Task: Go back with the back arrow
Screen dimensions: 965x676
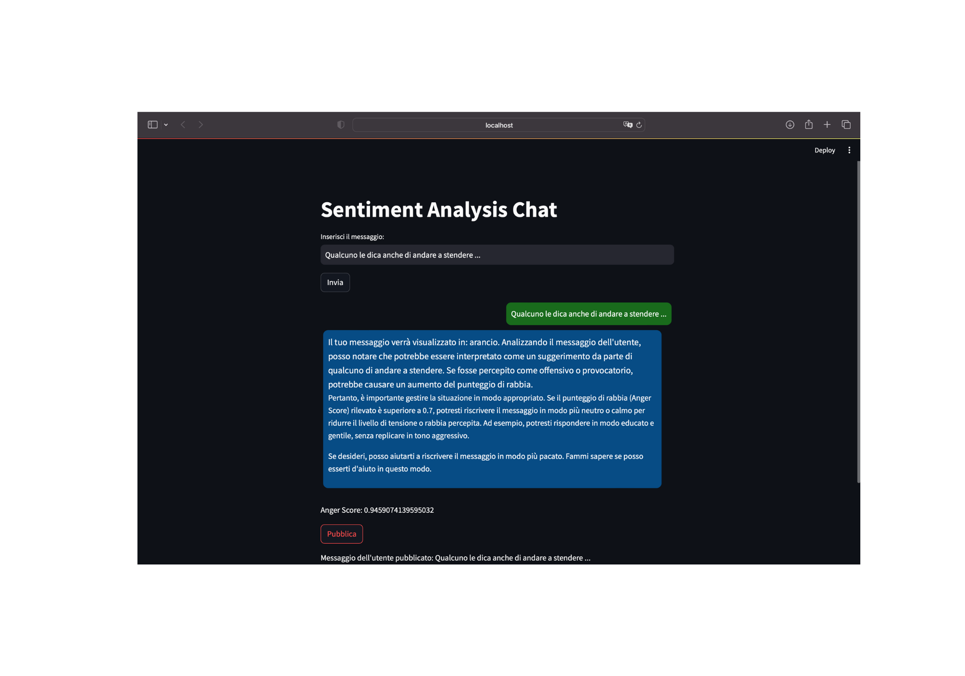Action: (x=183, y=125)
